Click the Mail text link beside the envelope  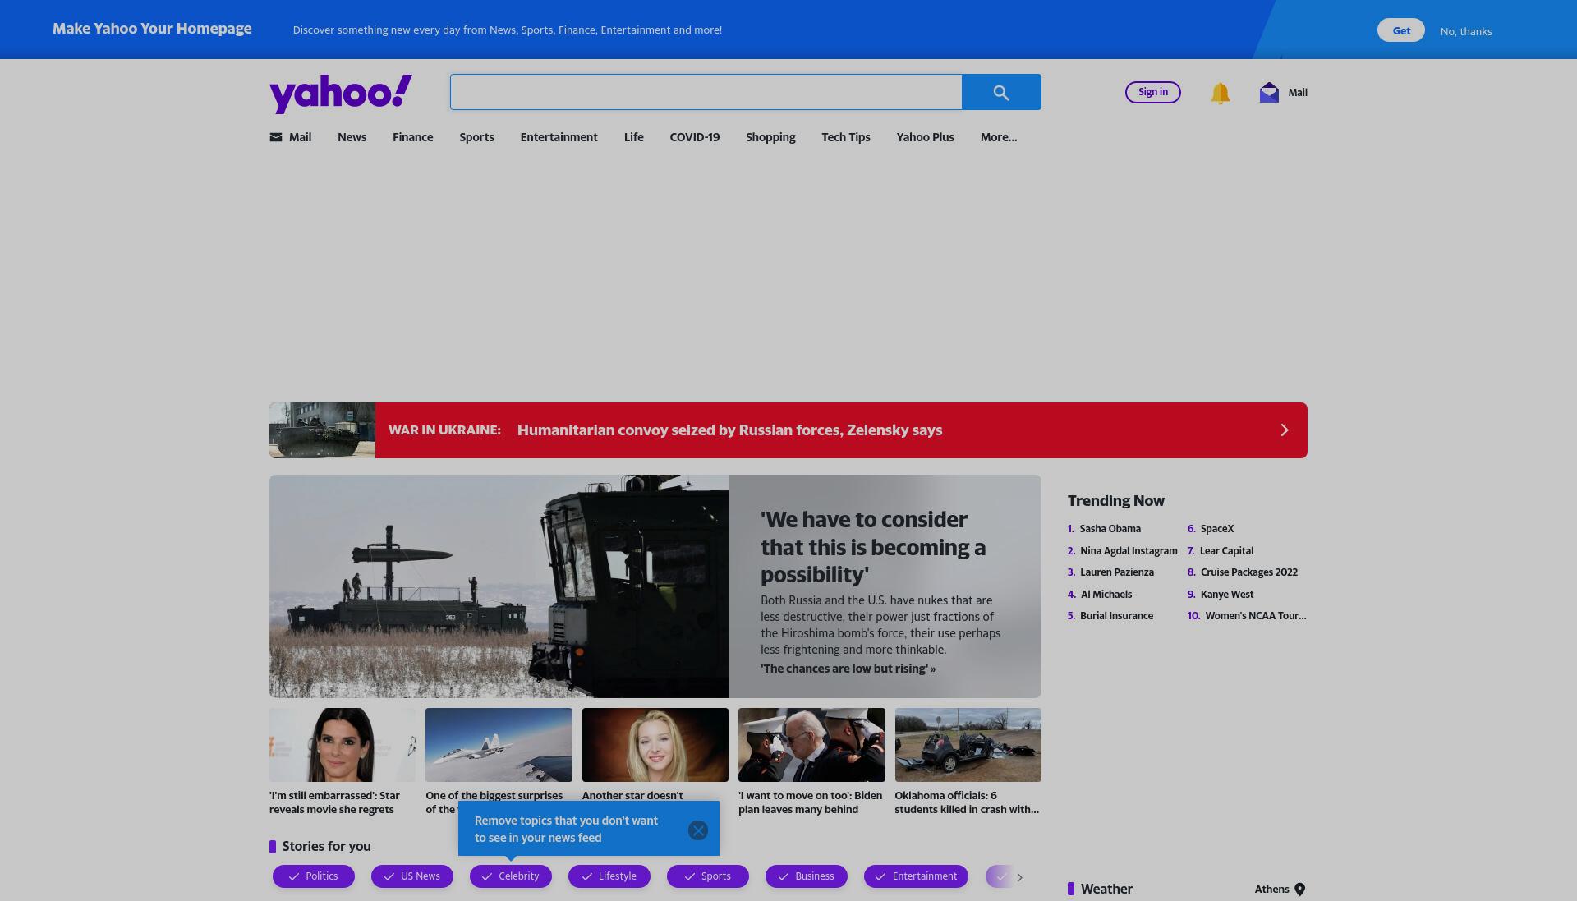(1298, 92)
